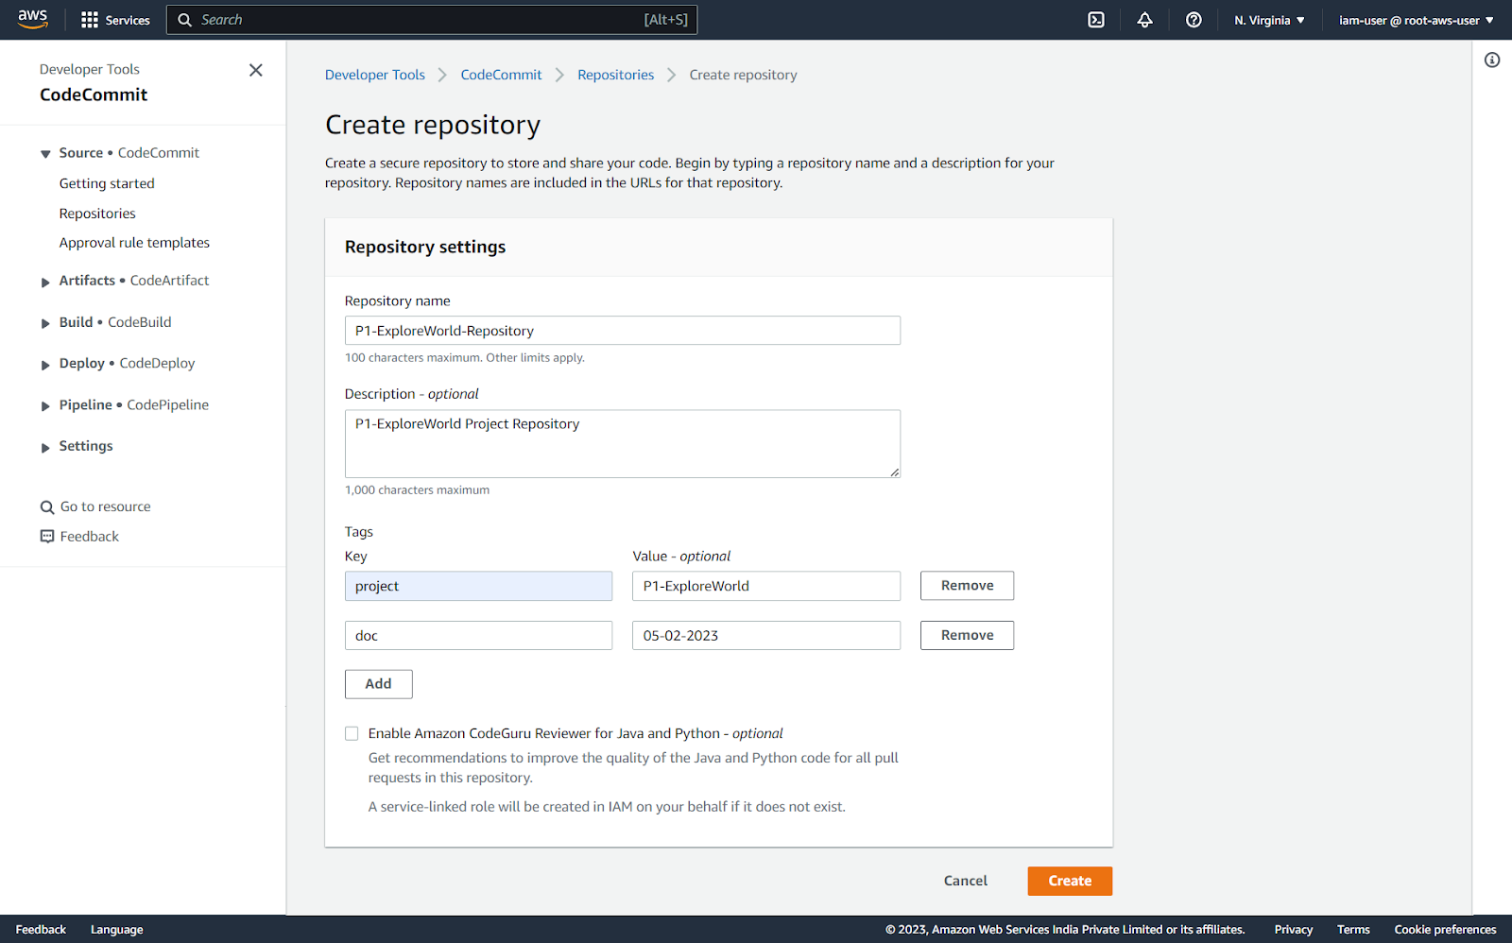Open Repositories in sidebar

click(x=97, y=214)
